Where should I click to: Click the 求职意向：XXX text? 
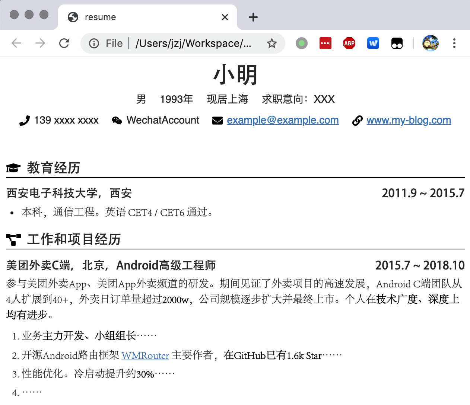pos(298,99)
